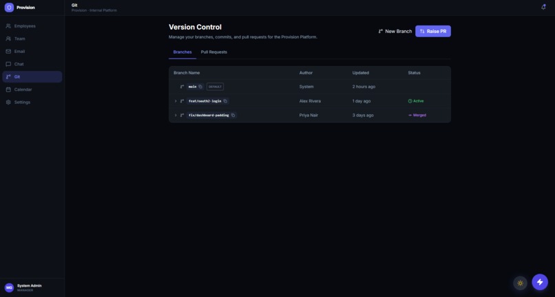Click the Branch Name column header
Image resolution: width=555 pixels, height=297 pixels.
187,73
